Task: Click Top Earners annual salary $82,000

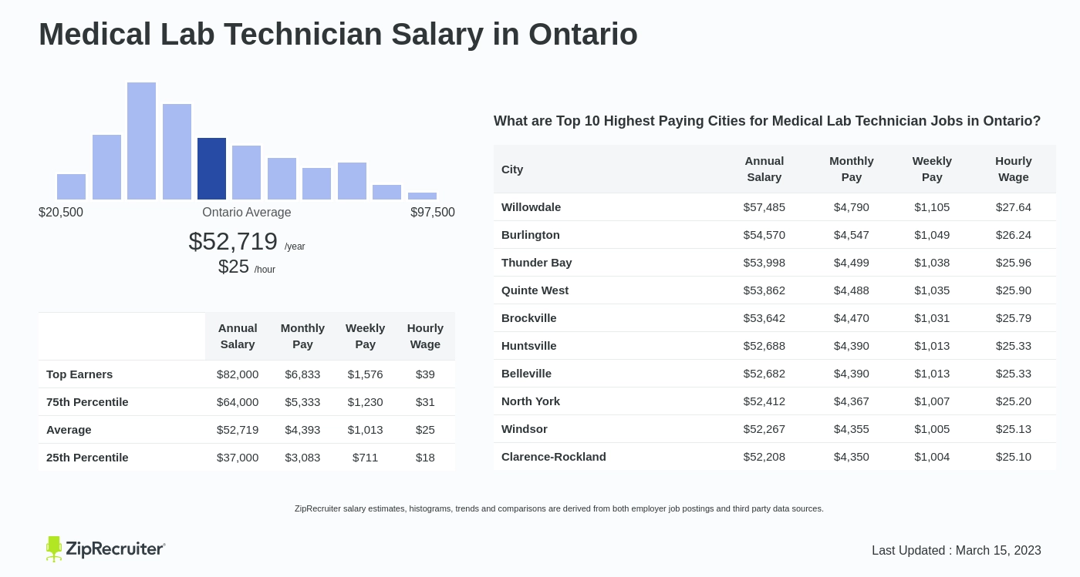Action: (238, 374)
